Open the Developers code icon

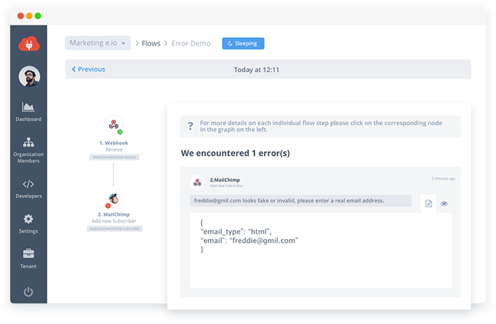[x=28, y=184]
